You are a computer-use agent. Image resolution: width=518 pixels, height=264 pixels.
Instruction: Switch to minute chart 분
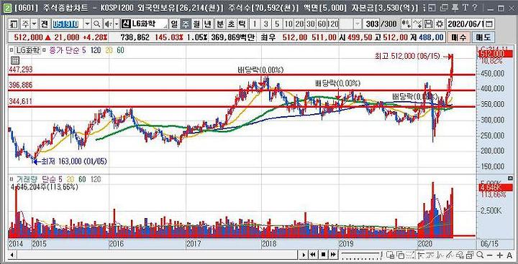coord(219,24)
